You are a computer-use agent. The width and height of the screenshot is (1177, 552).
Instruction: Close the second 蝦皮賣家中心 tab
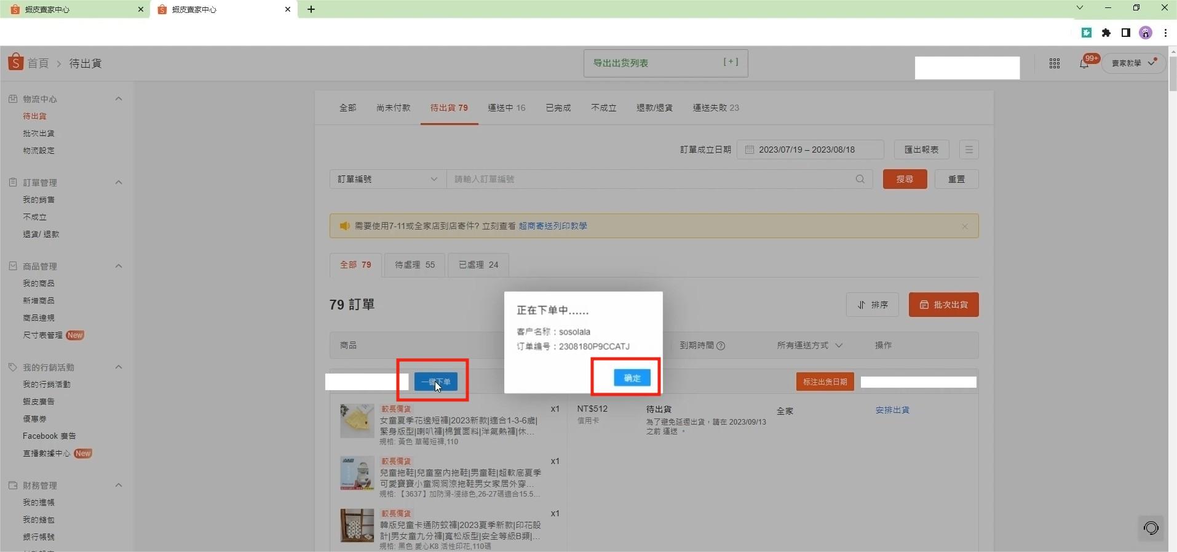(287, 9)
